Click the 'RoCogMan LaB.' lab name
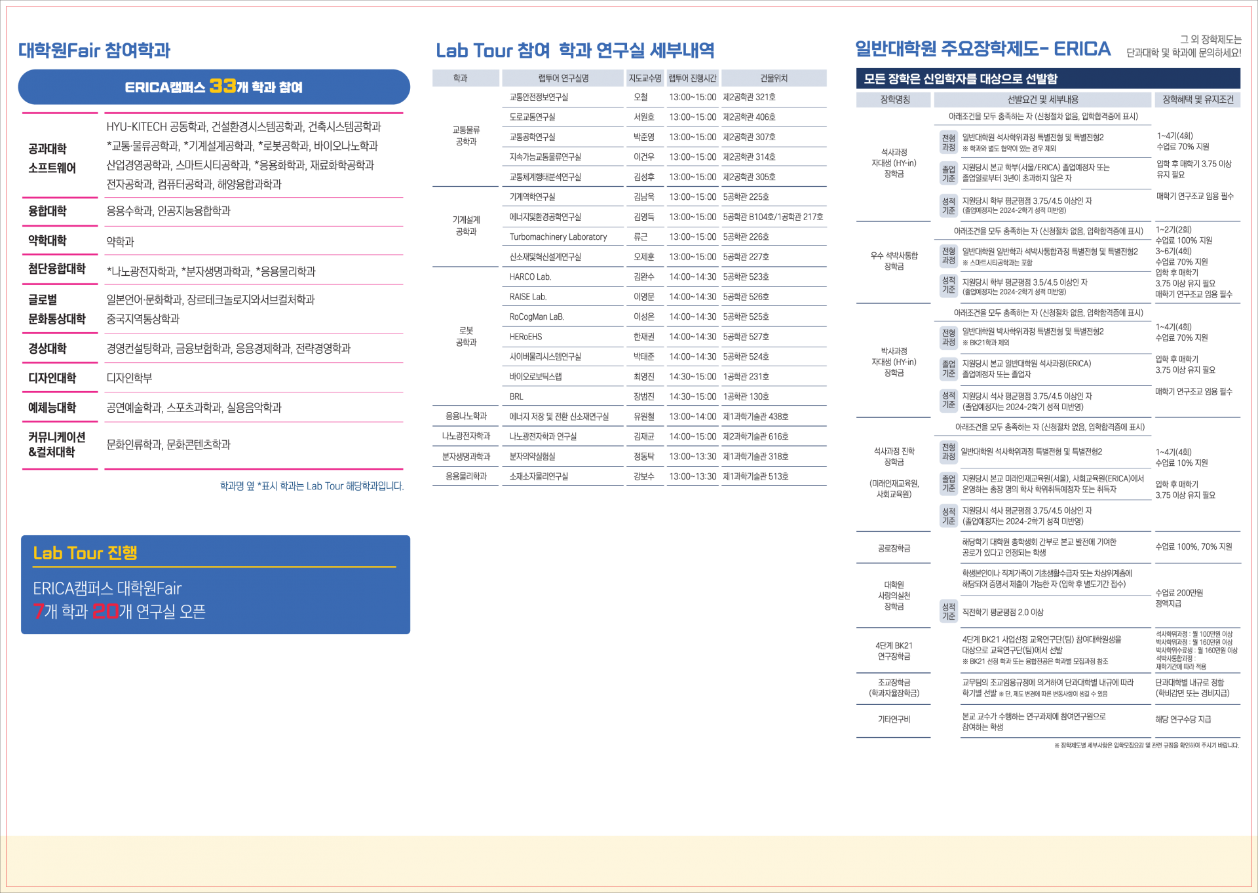1258x893 pixels. pos(537,317)
